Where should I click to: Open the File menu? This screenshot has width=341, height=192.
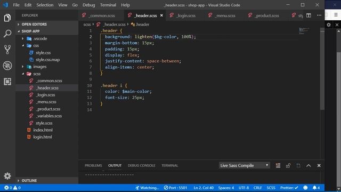(x=16, y=5)
